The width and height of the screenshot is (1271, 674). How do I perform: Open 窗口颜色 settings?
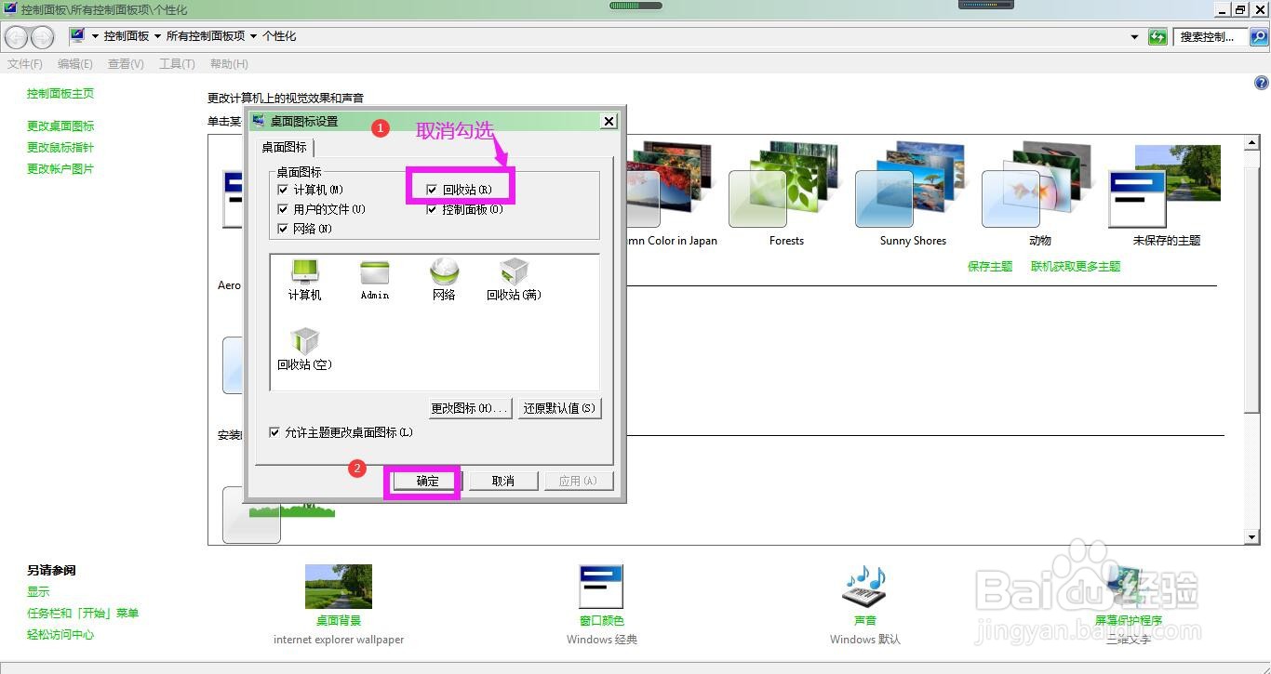(600, 586)
